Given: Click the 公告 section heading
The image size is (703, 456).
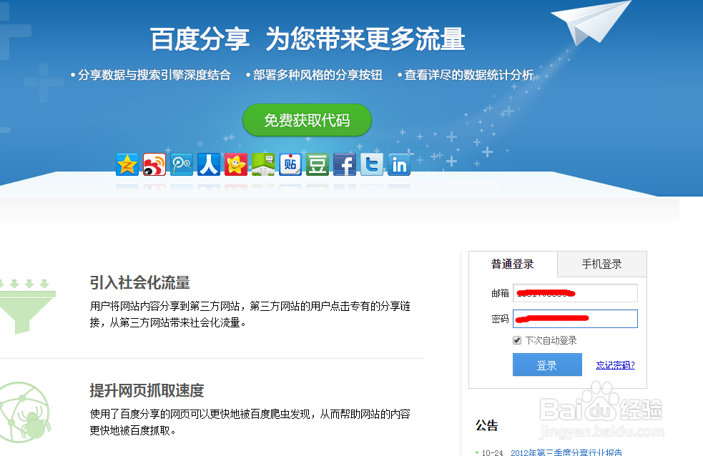Looking at the screenshot, I should (487, 425).
